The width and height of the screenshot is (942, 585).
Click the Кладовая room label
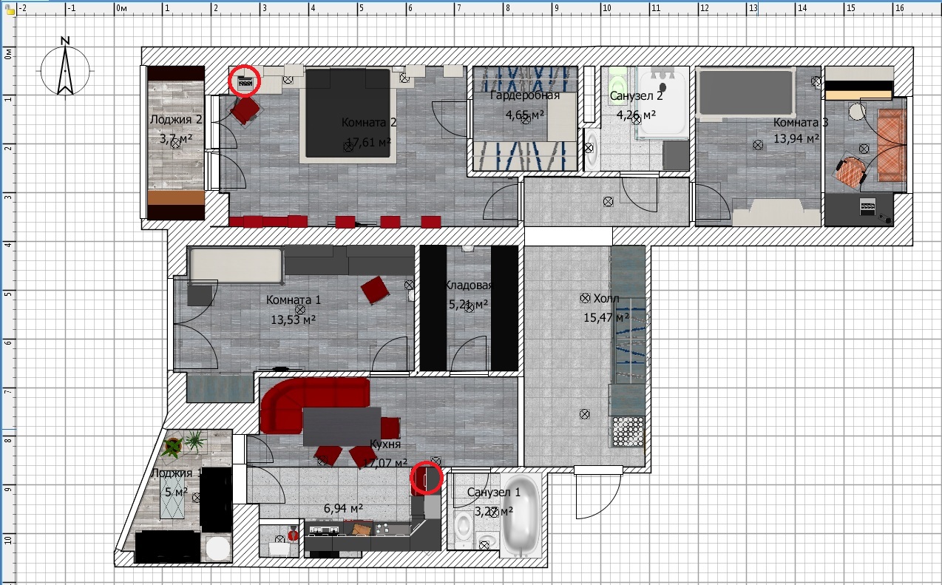(469, 285)
